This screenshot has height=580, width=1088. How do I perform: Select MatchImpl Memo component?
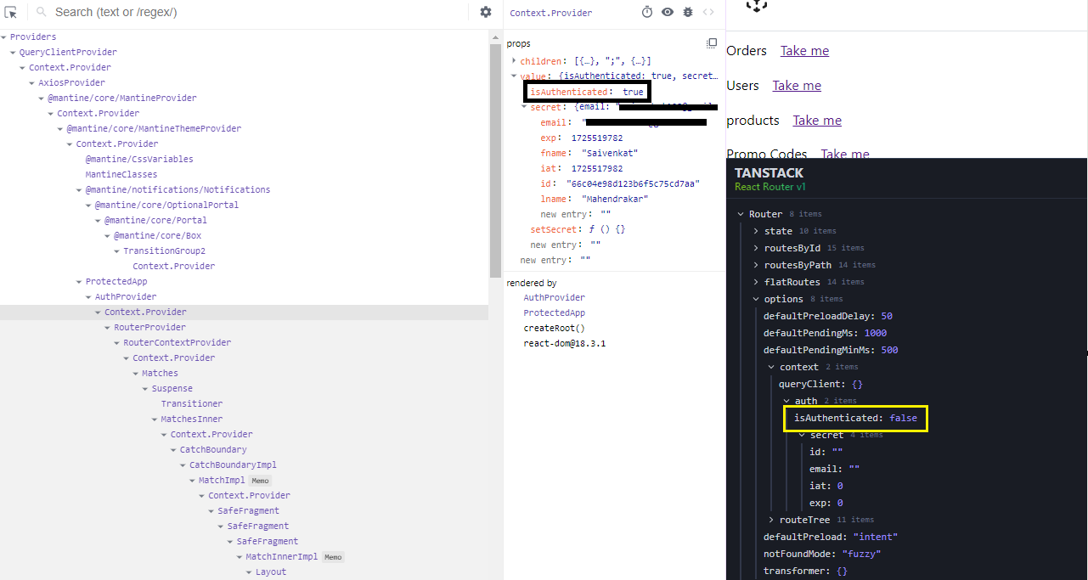(223, 481)
